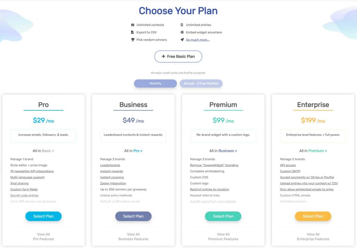Screen dimensions: 357x248
Task: Expand View All Enterprise Features
Action: point(313,237)
